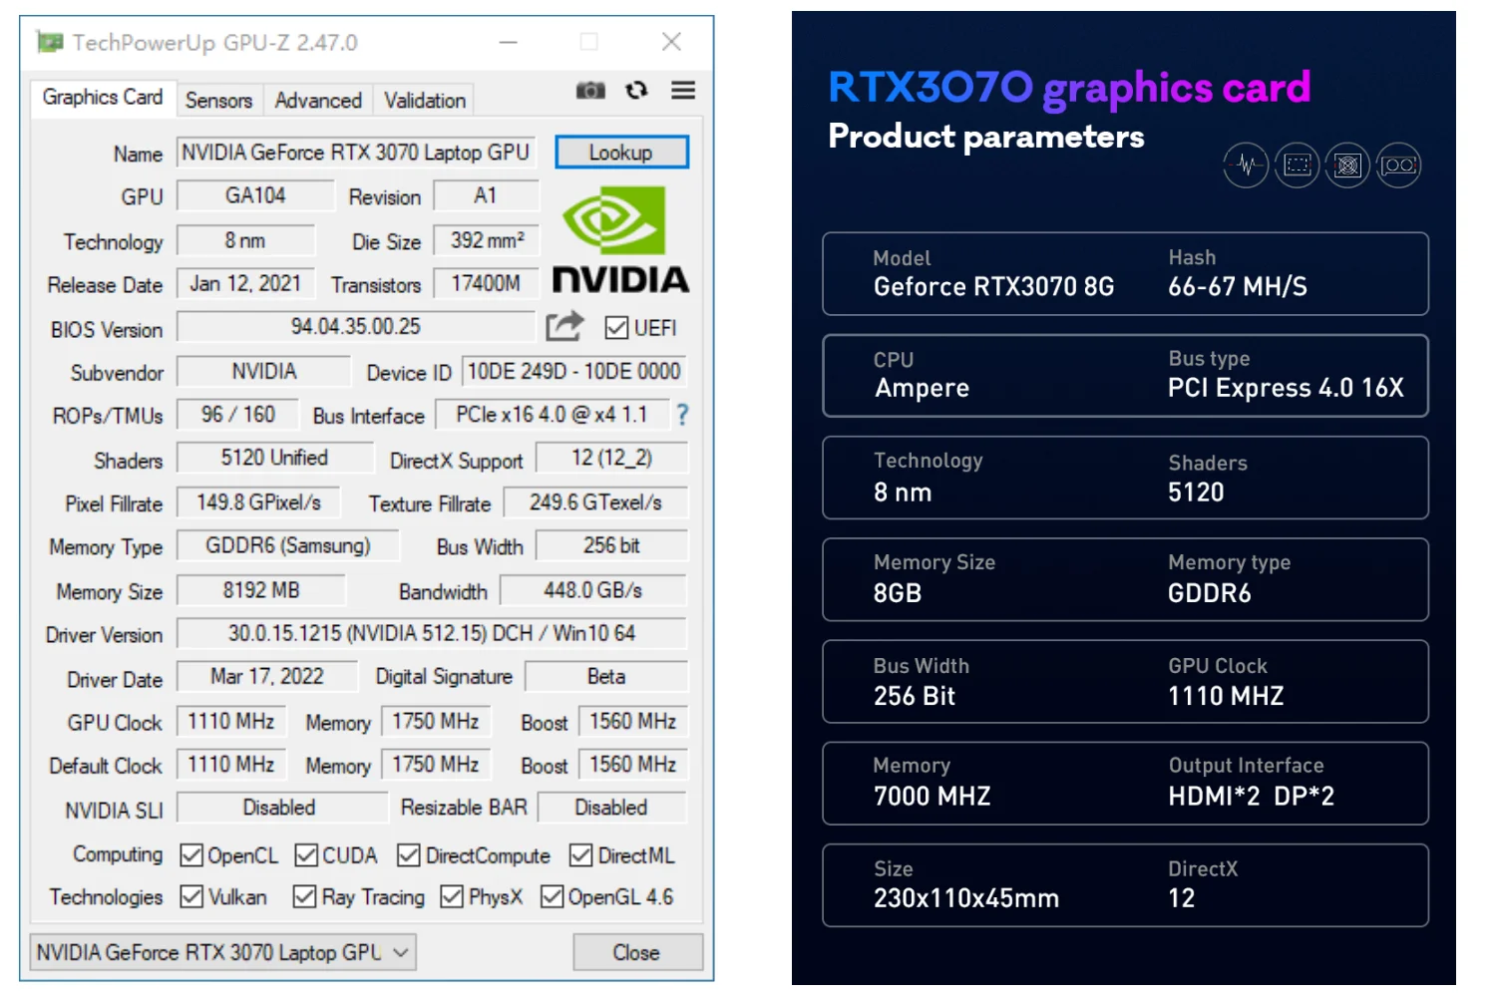Toggle the OpenCL checkbox
This screenshot has height=997, width=1496.
(191, 855)
